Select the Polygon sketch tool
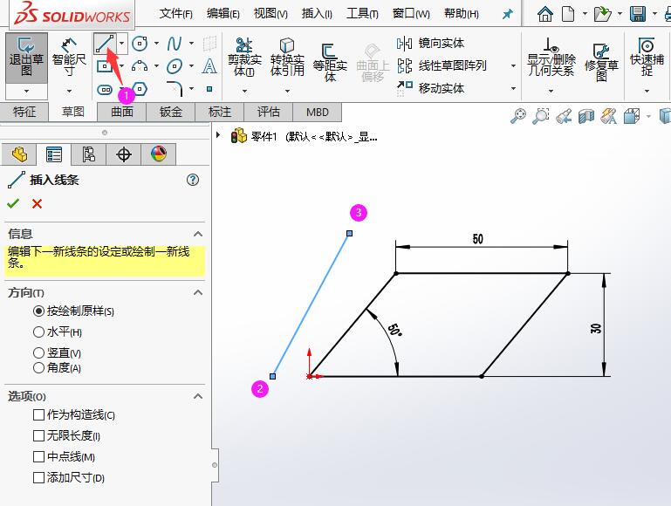 pyautogui.click(x=140, y=89)
